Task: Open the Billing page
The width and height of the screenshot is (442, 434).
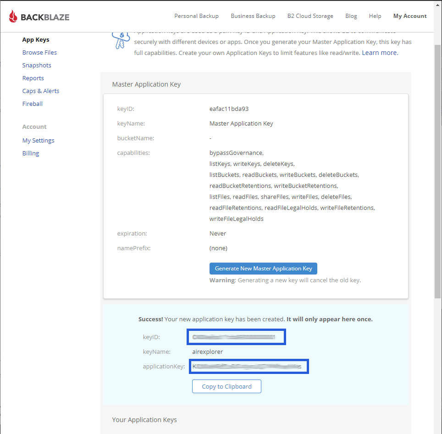Action: click(31, 154)
